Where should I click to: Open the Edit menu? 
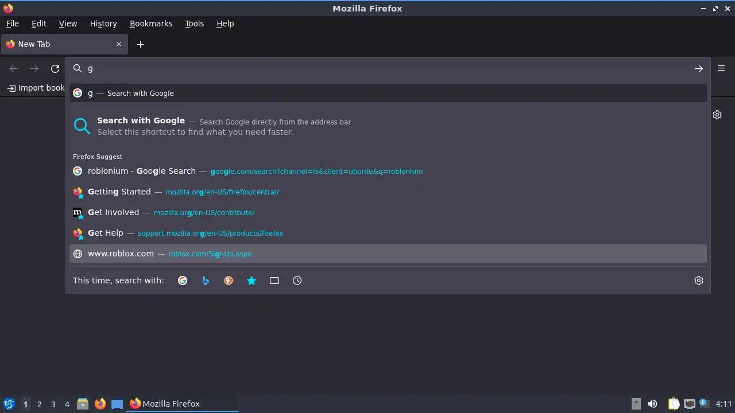(39, 24)
